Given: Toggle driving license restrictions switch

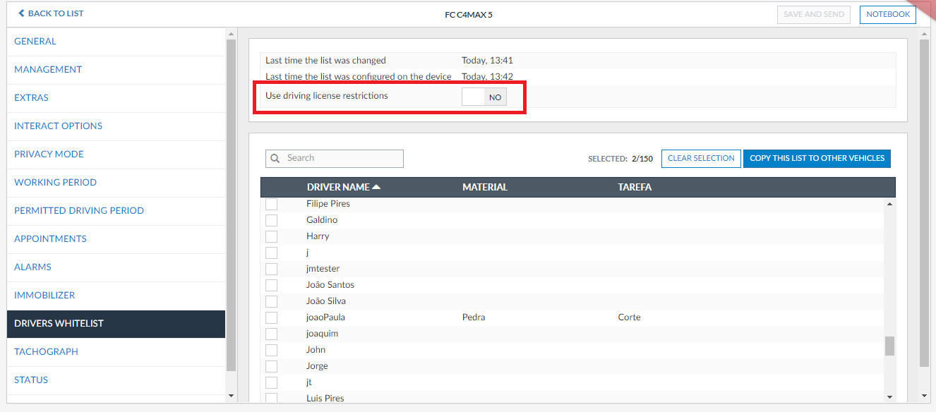Looking at the screenshot, I should (x=484, y=97).
